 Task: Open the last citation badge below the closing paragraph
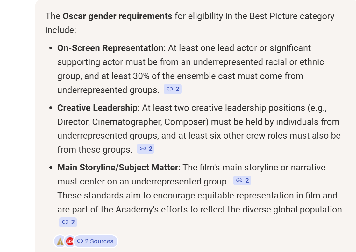[x=68, y=222]
